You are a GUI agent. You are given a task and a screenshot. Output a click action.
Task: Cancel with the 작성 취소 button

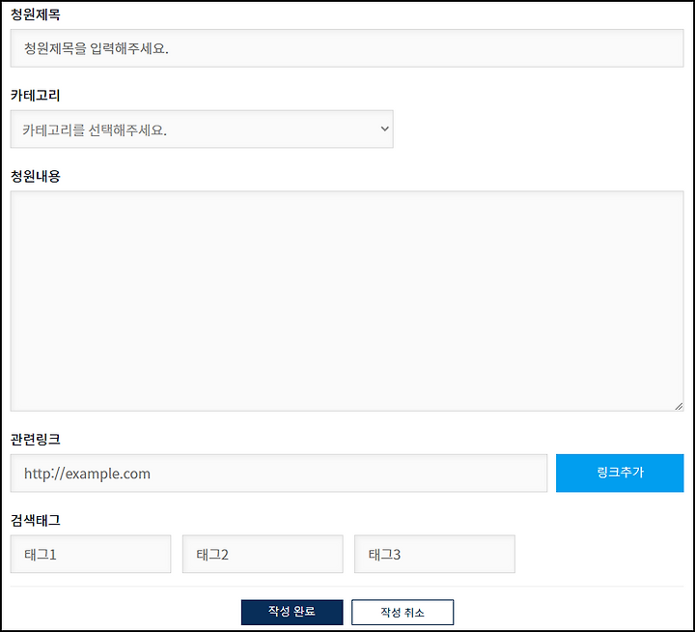click(403, 612)
